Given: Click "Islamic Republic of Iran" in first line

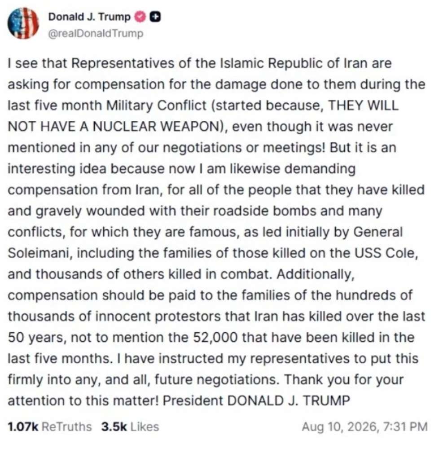Looking at the screenshot, I should pos(294,63).
